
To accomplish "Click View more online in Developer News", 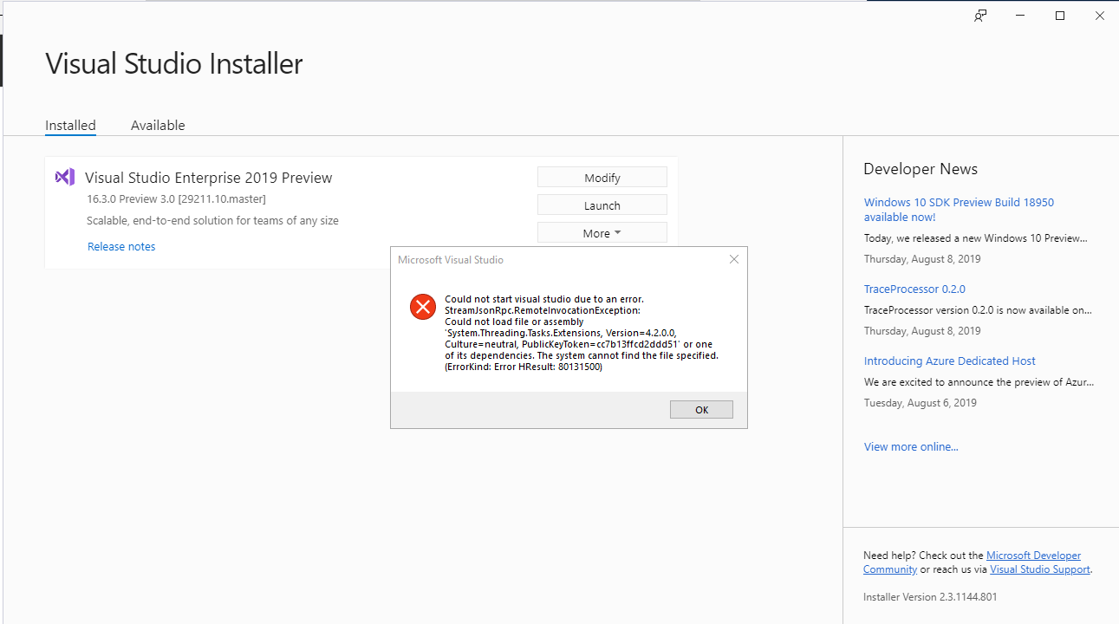I will [910, 445].
